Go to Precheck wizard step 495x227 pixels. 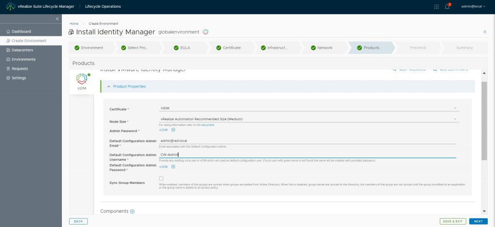(418, 48)
